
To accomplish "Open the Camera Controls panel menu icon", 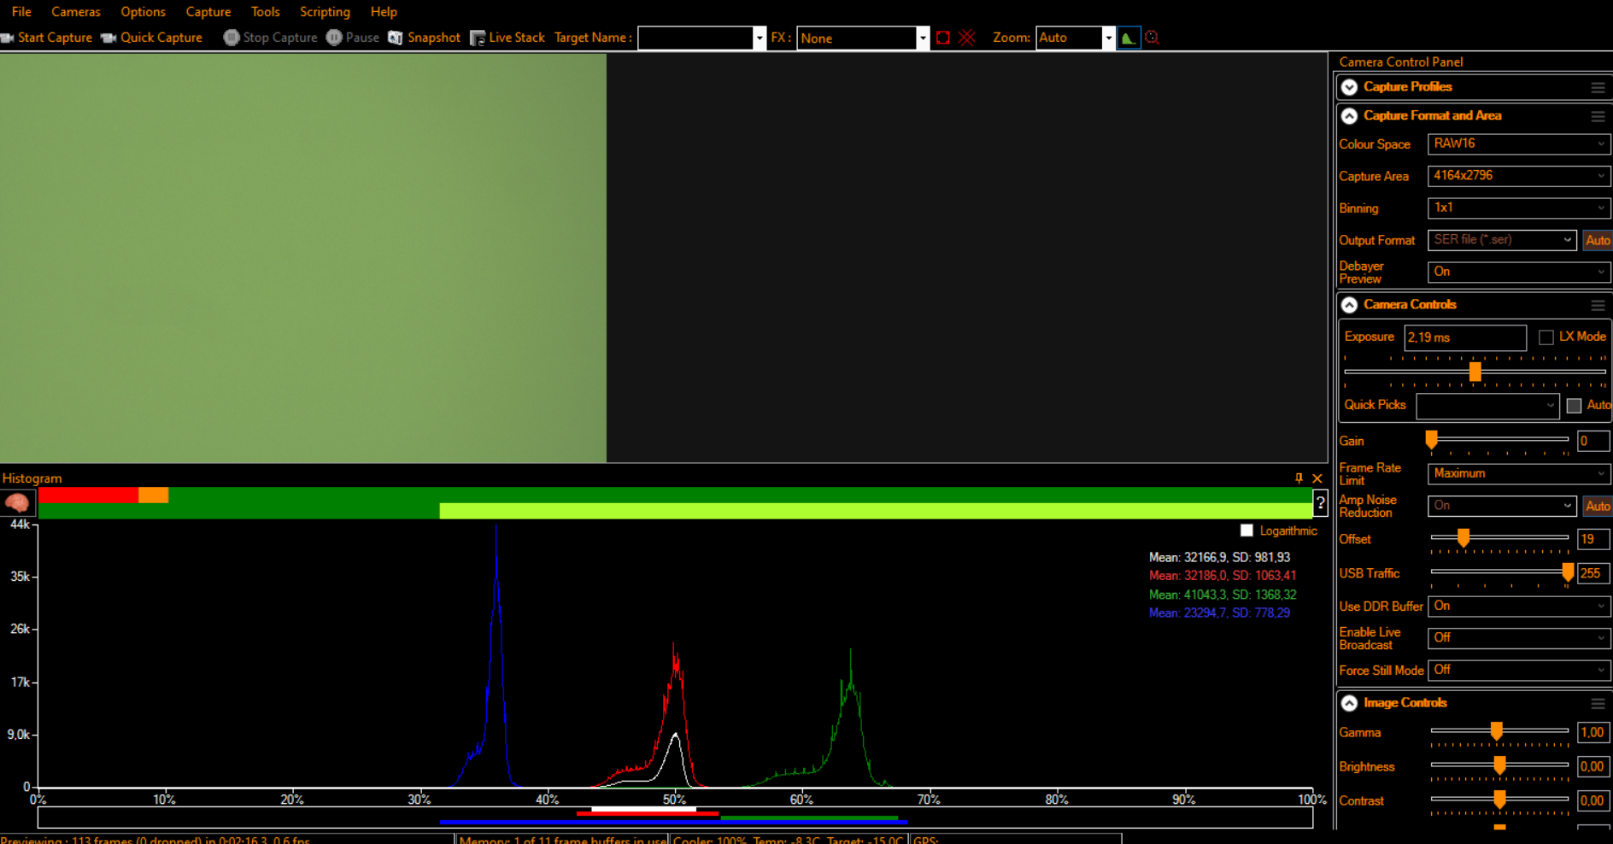I will coord(1598,305).
